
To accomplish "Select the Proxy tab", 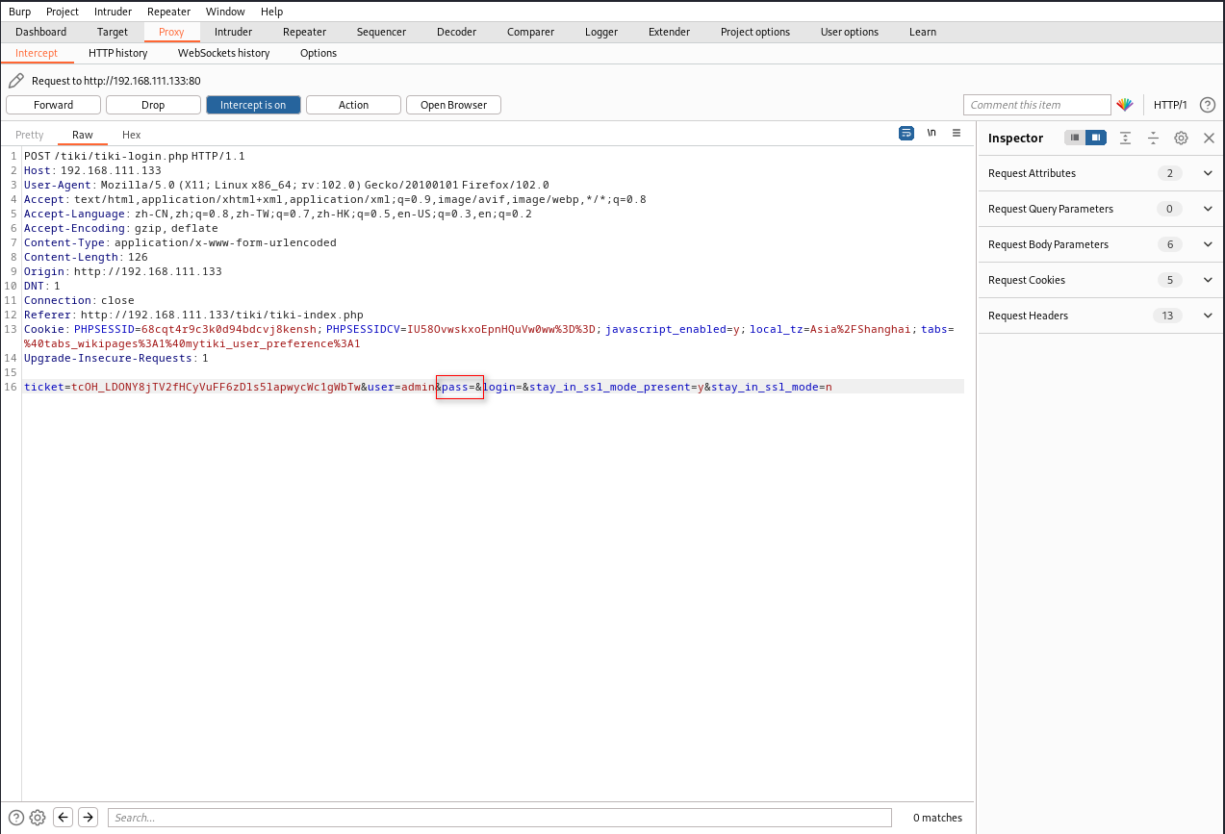I will (171, 32).
